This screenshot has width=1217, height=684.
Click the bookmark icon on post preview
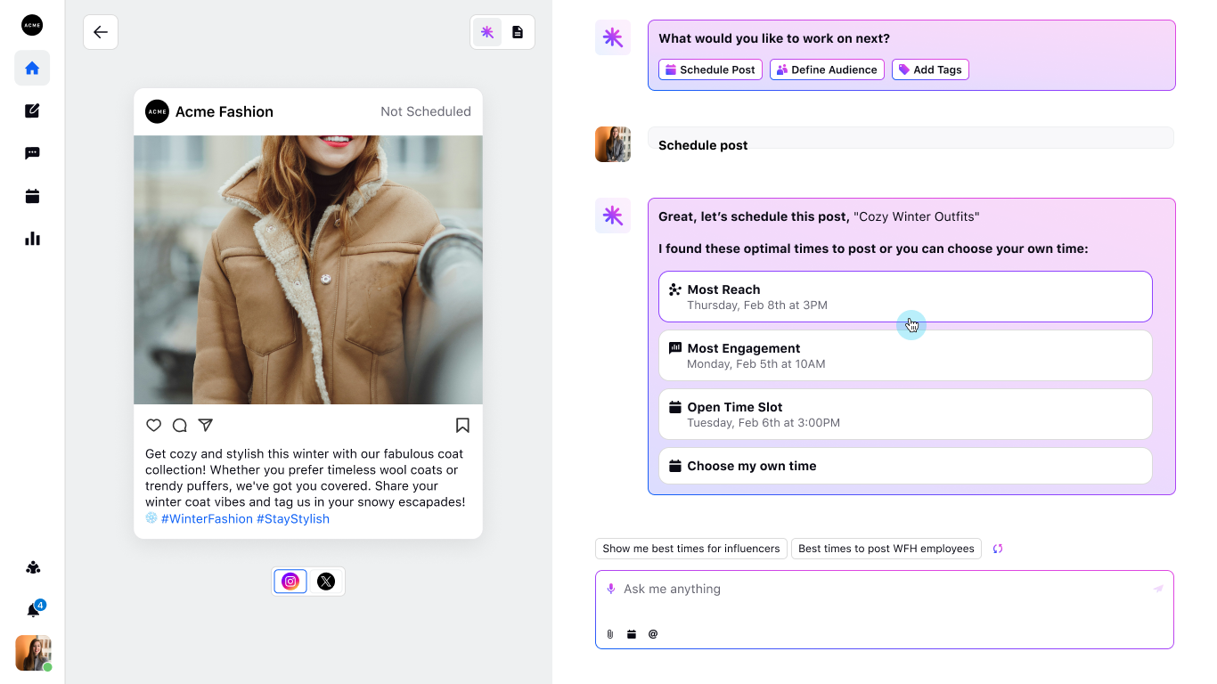(x=462, y=425)
